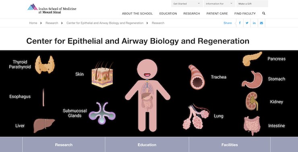This screenshot has height=152, width=298.
Task: Go to Home breadcrumb link
Action: point(33,23)
